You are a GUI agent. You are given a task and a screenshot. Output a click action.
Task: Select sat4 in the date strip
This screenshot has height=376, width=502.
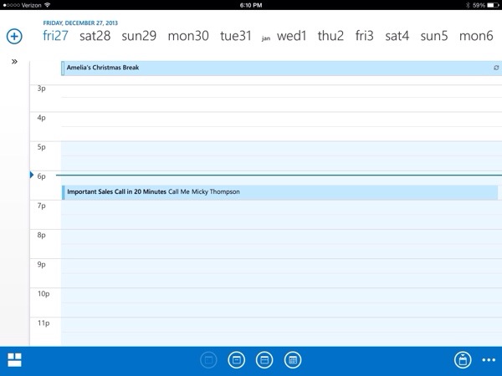point(397,35)
